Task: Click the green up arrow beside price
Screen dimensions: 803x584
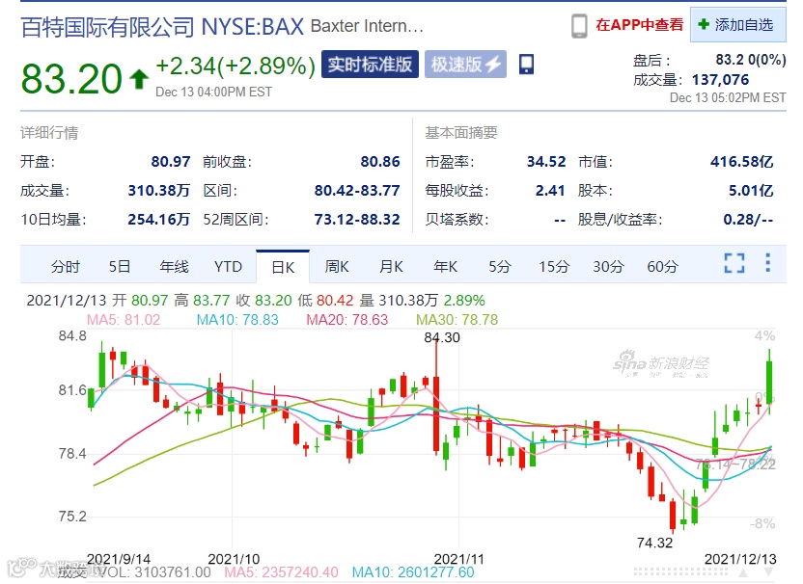Action: point(139,80)
